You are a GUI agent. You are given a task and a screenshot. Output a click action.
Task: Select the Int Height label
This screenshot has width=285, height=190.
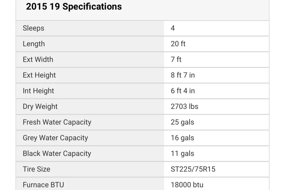click(38, 91)
